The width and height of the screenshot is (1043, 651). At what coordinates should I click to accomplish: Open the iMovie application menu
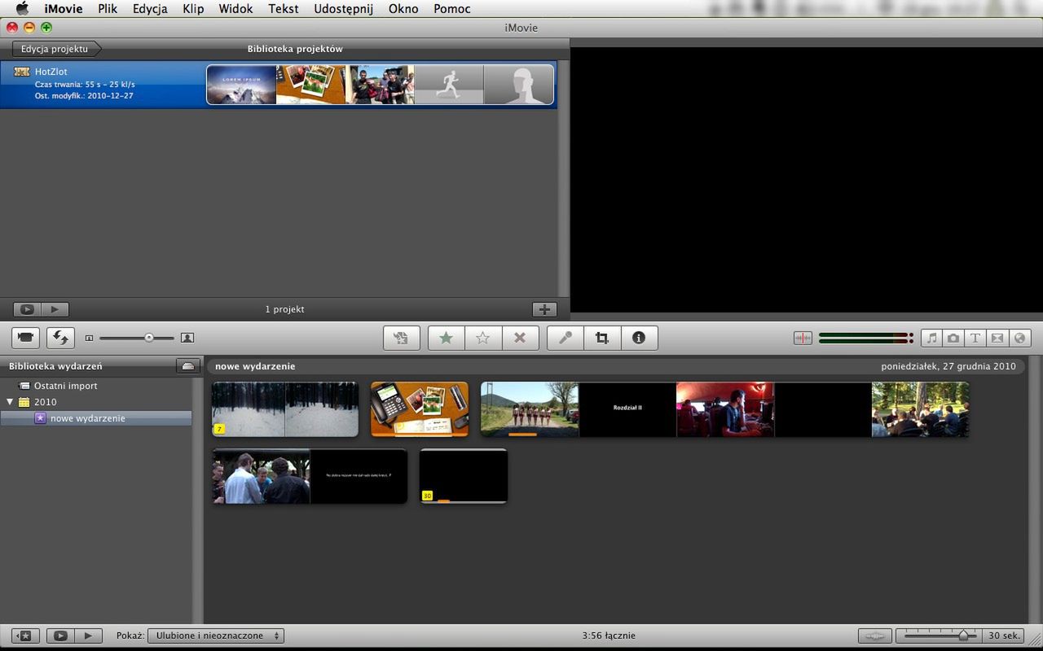click(64, 9)
